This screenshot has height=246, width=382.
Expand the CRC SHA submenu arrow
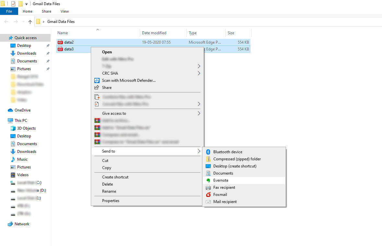(199, 73)
